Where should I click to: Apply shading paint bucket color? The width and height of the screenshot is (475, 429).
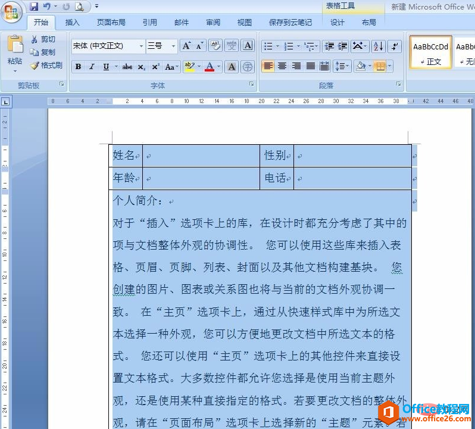coord(361,66)
